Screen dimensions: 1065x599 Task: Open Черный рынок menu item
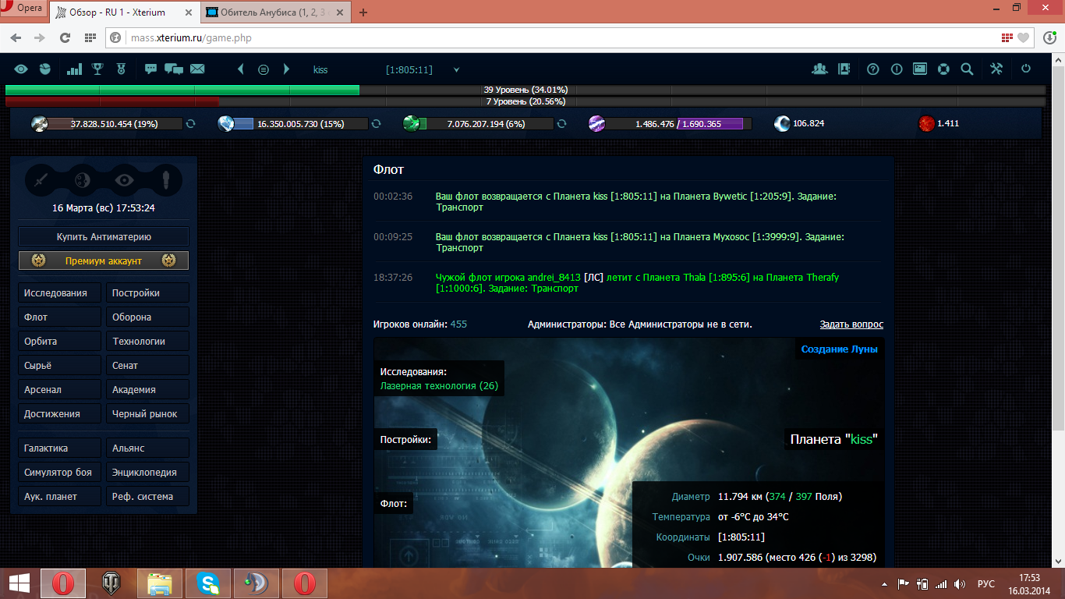click(147, 414)
